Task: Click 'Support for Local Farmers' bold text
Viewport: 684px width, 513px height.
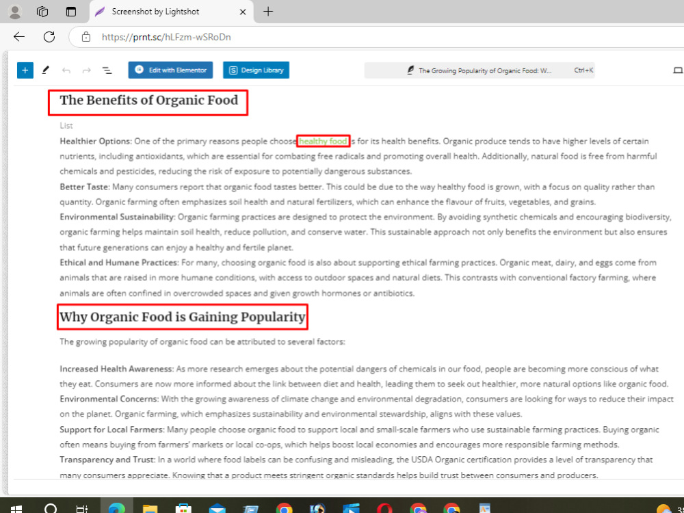Action: (111, 430)
